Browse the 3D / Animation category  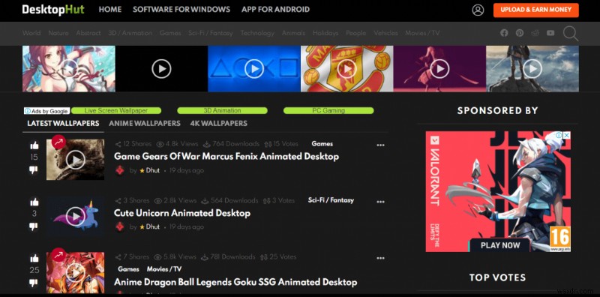coord(130,33)
